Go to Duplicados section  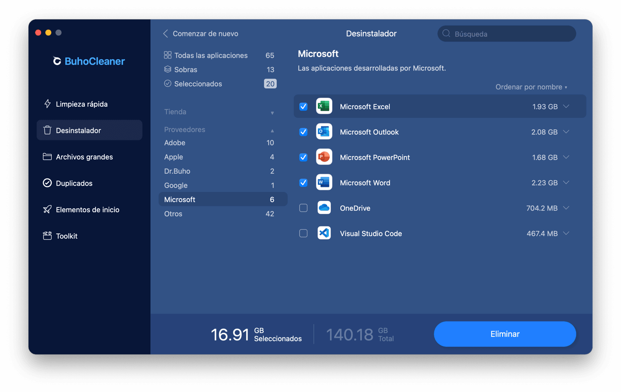[89, 183]
